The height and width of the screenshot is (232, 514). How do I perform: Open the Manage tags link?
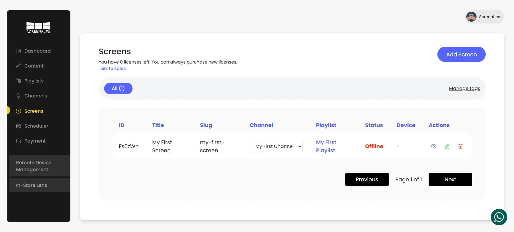pos(464,88)
